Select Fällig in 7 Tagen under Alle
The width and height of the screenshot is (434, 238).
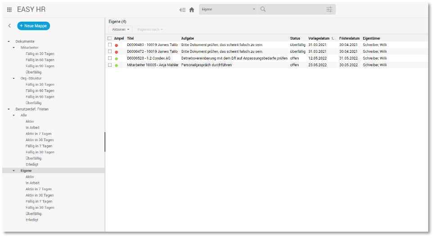[x=39, y=146]
